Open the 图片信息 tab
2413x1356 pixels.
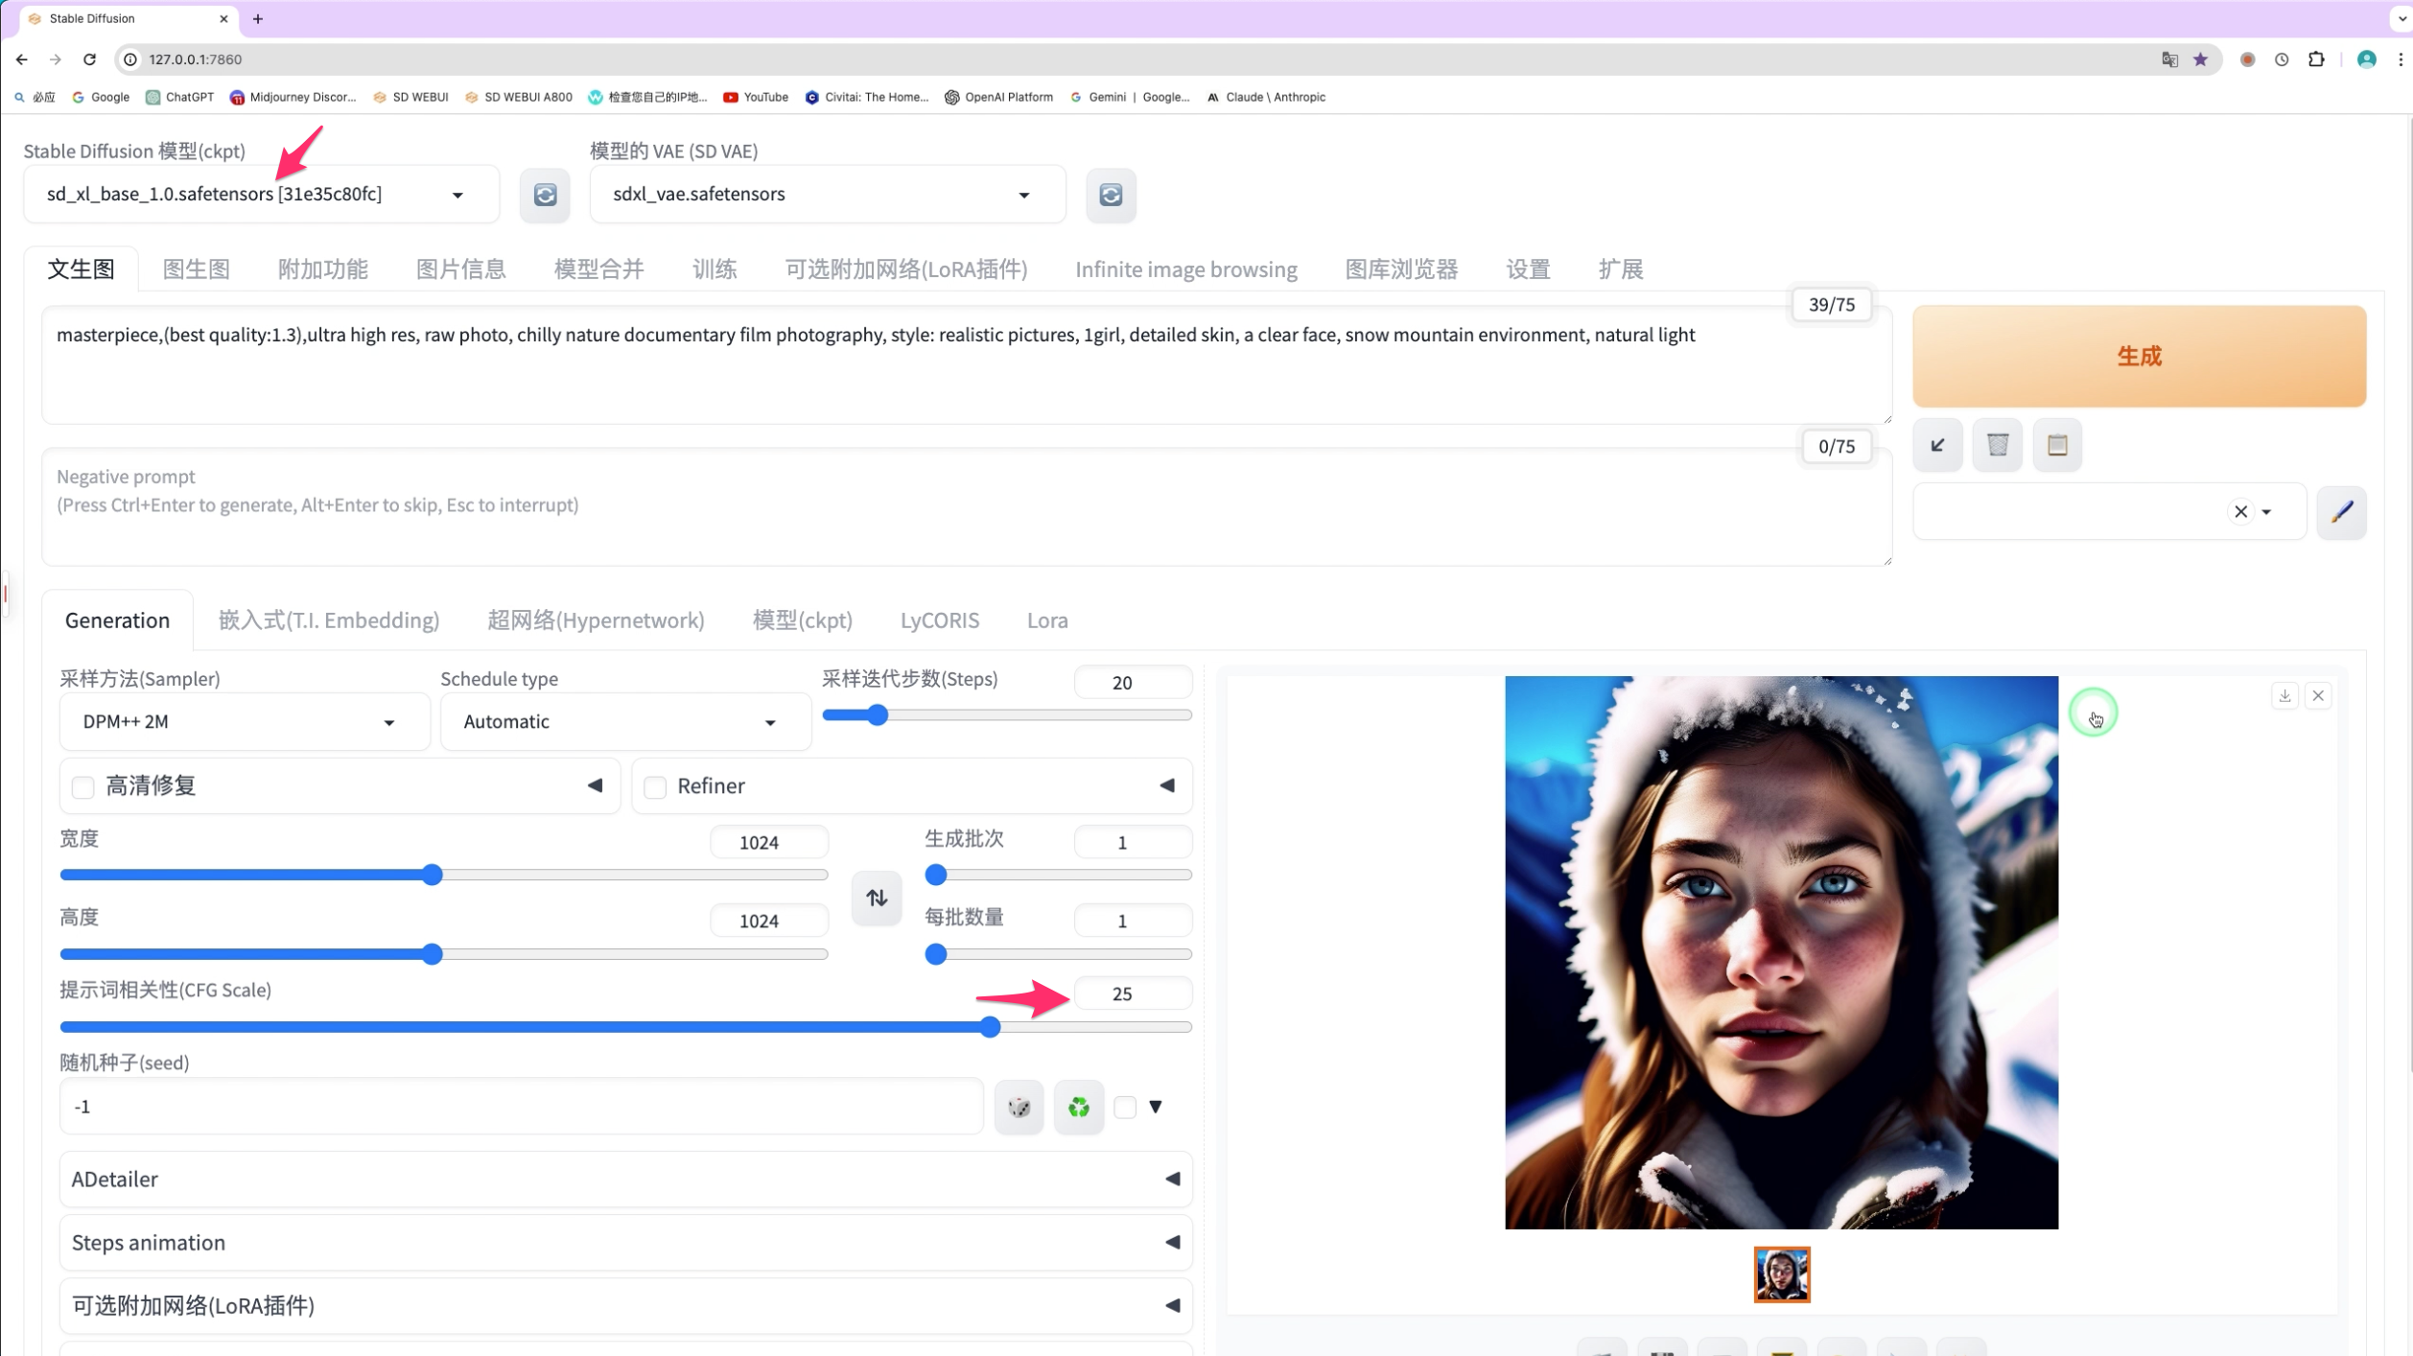click(x=460, y=269)
